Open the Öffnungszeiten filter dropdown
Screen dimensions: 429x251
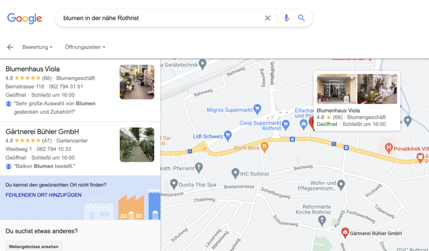point(85,47)
